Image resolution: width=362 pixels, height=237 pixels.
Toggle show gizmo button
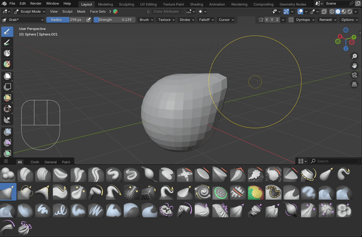coord(286,11)
